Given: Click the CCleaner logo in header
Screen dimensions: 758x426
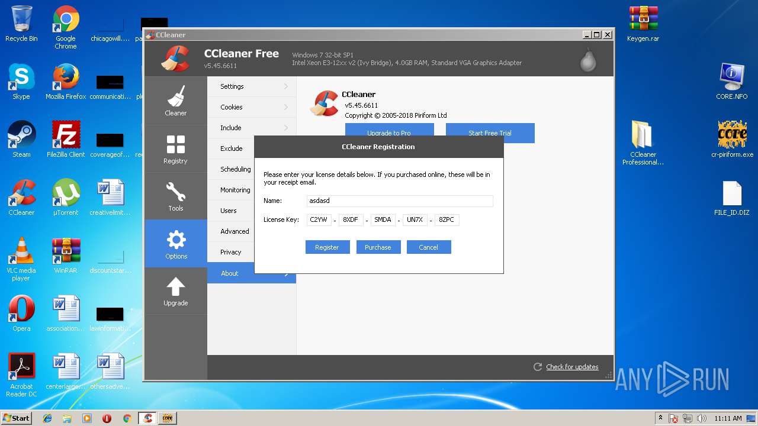Looking at the screenshot, I should pos(176,59).
